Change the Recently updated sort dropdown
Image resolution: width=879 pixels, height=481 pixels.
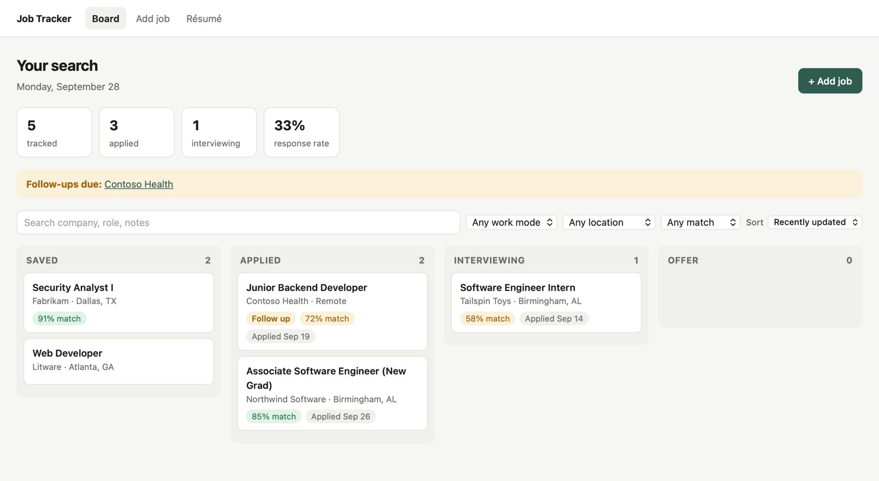(815, 222)
